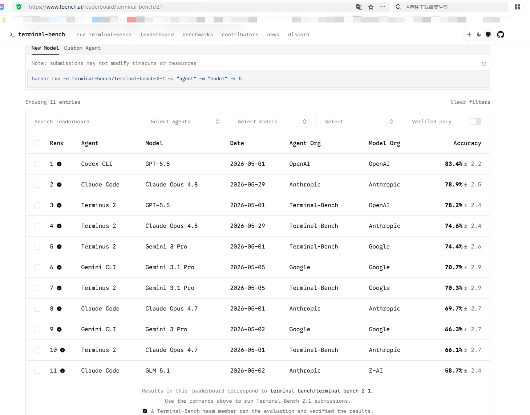Click the 'Z-AI' model org cell
Screen dimensions: 530x415
point(376,371)
